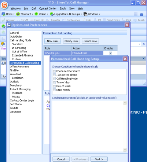Click the Delete Rule button

[90, 41]
